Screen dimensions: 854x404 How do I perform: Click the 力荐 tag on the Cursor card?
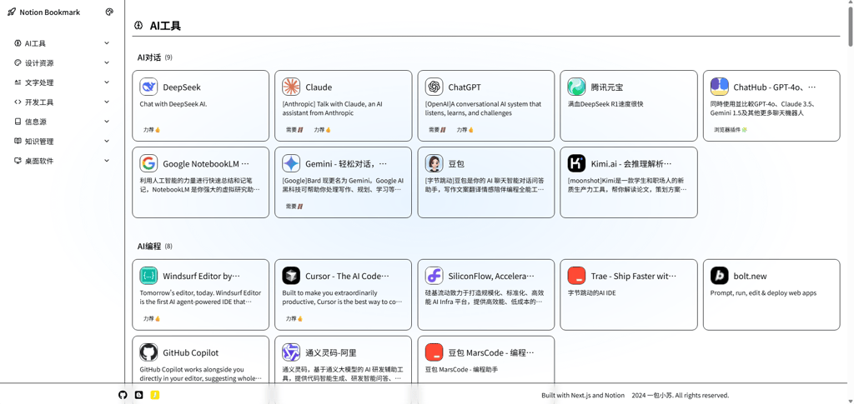coord(294,319)
